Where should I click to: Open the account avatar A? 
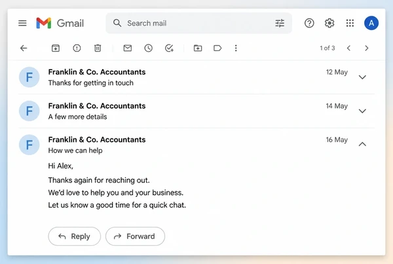[371, 23]
